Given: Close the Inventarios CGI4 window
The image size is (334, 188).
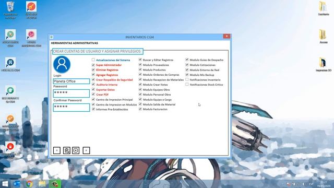Looking at the screenshot, I should pos(226,36).
